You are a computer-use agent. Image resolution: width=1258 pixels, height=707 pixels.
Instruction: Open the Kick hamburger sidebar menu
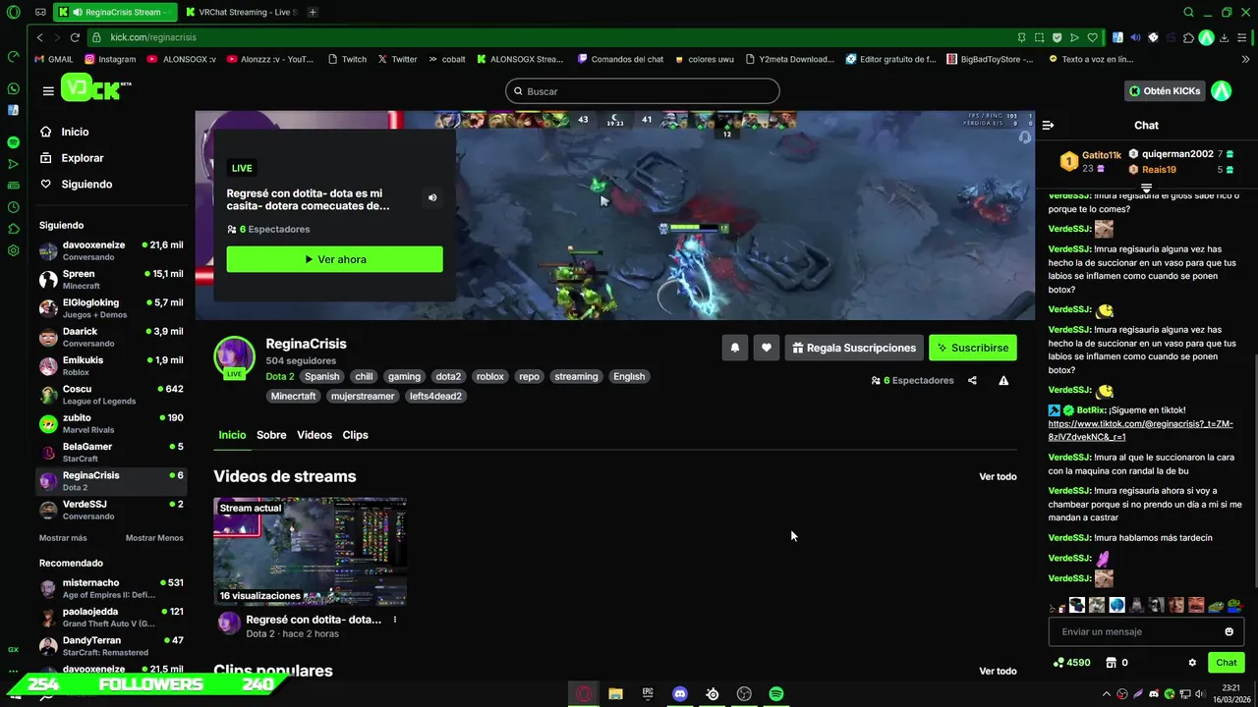click(x=48, y=91)
